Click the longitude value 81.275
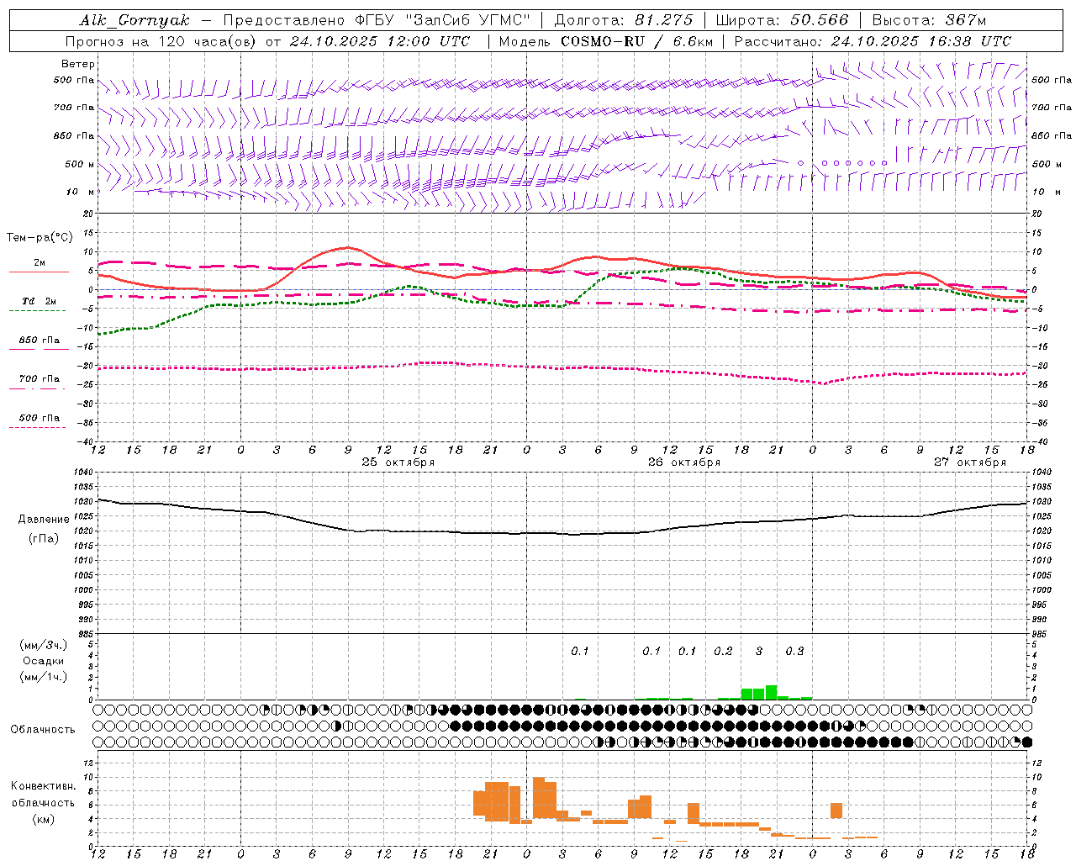Viewport: 1076px width, 861px height. [664, 20]
